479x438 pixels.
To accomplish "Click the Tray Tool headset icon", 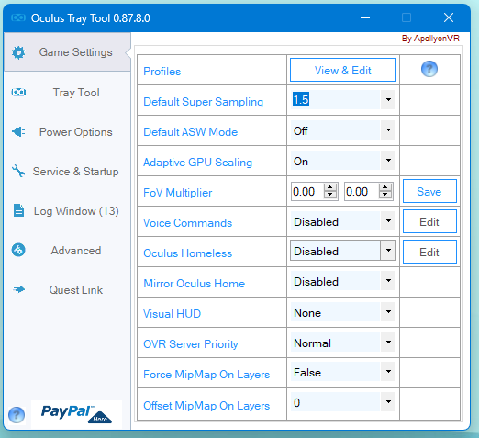I will click(x=18, y=92).
